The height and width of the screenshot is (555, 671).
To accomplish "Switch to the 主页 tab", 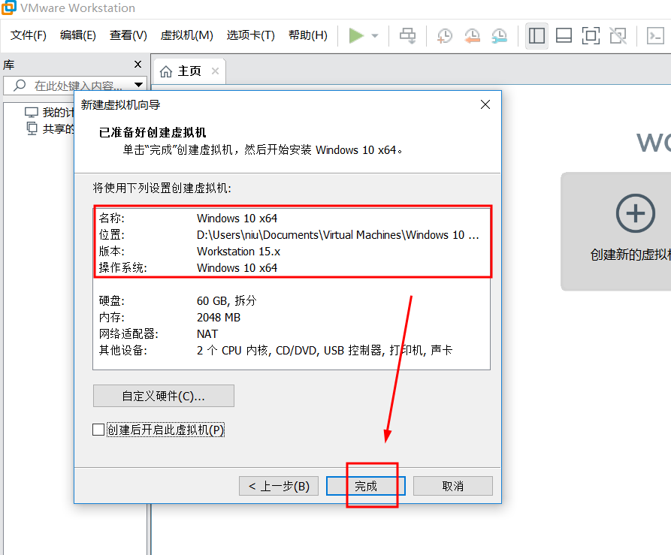I will point(189,71).
